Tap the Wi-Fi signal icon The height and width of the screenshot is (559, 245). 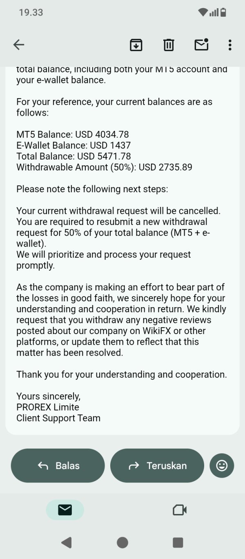(203, 12)
